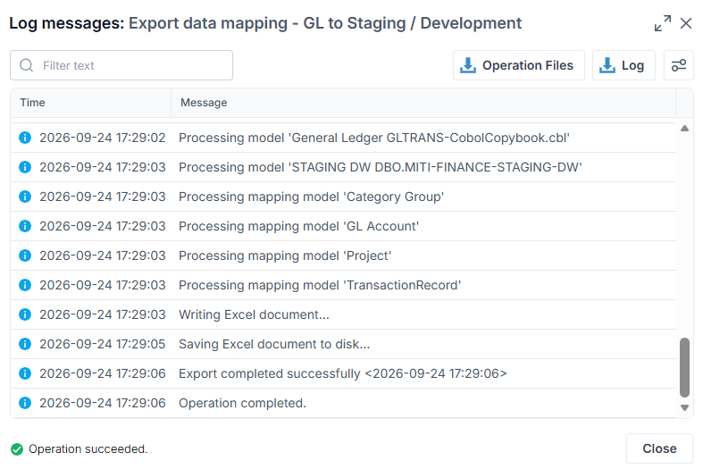Select "Processing mapping model 'Project'" message

click(x=285, y=255)
